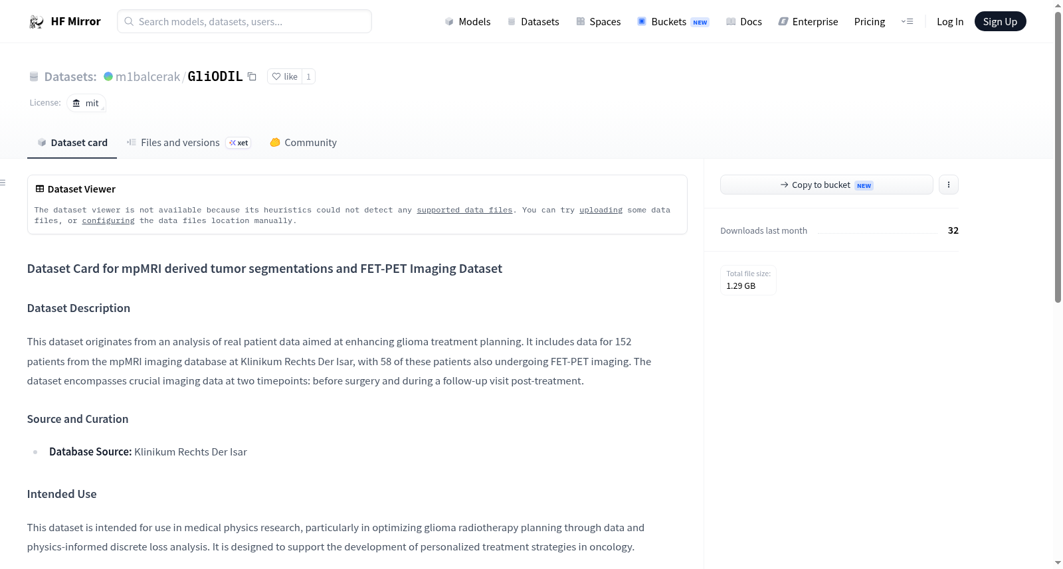
Task: Expand the navigation more-menu dropdown
Action: tap(907, 21)
